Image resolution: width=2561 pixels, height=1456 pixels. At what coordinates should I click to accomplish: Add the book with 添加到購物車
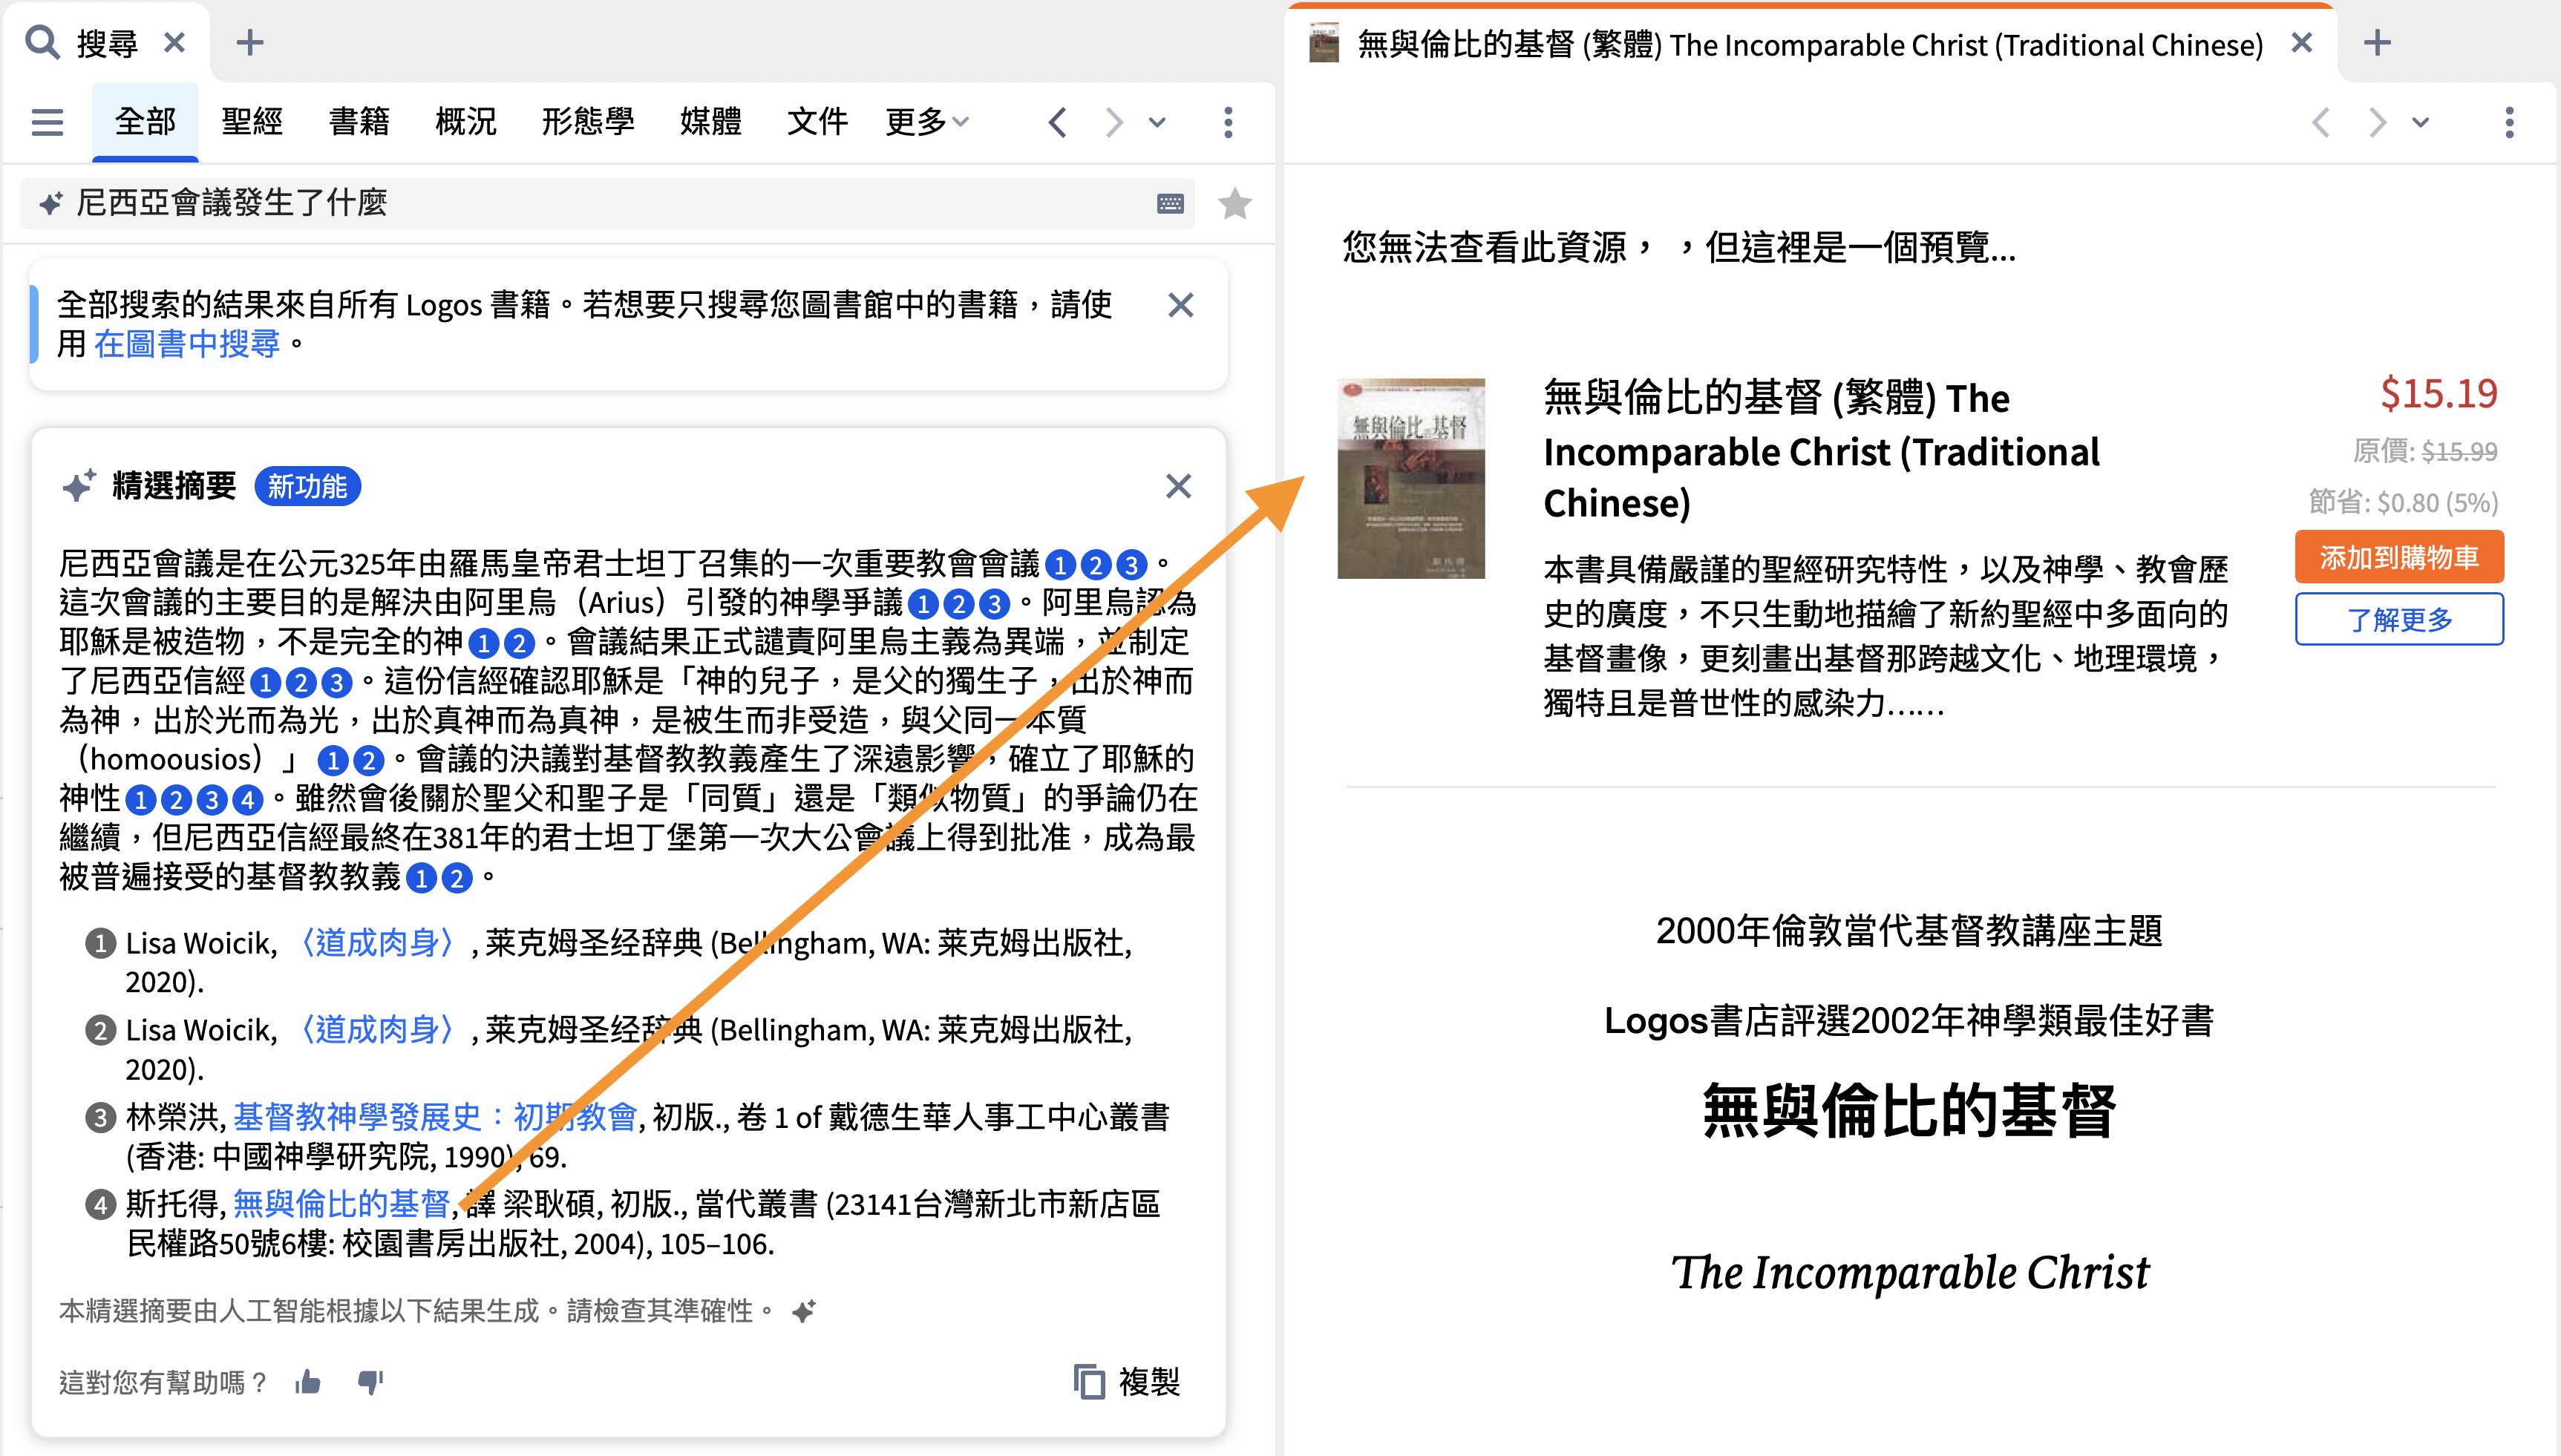[x=2399, y=557]
